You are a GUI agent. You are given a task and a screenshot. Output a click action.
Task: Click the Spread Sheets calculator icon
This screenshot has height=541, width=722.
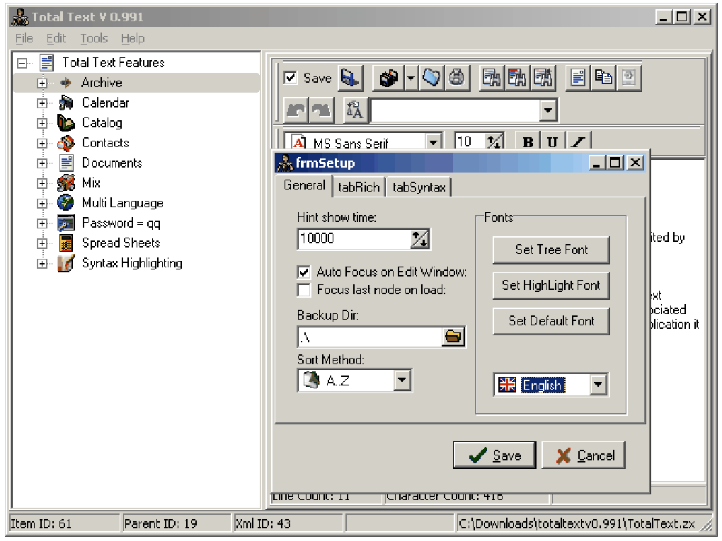[66, 243]
